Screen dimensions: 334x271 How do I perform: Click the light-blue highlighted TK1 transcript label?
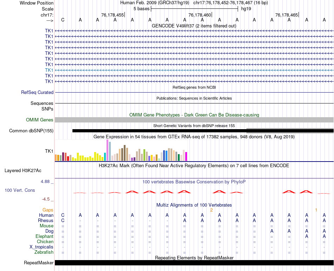tap(49, 70)
